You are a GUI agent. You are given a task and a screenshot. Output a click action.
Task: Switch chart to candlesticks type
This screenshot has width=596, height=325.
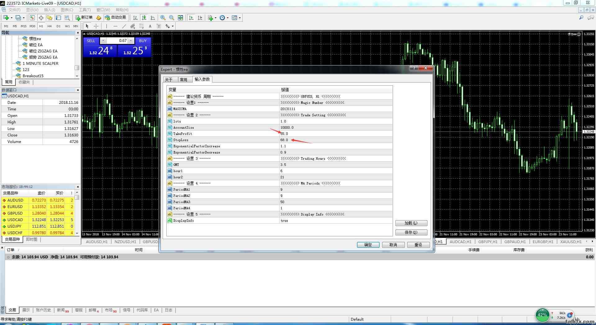144,18
